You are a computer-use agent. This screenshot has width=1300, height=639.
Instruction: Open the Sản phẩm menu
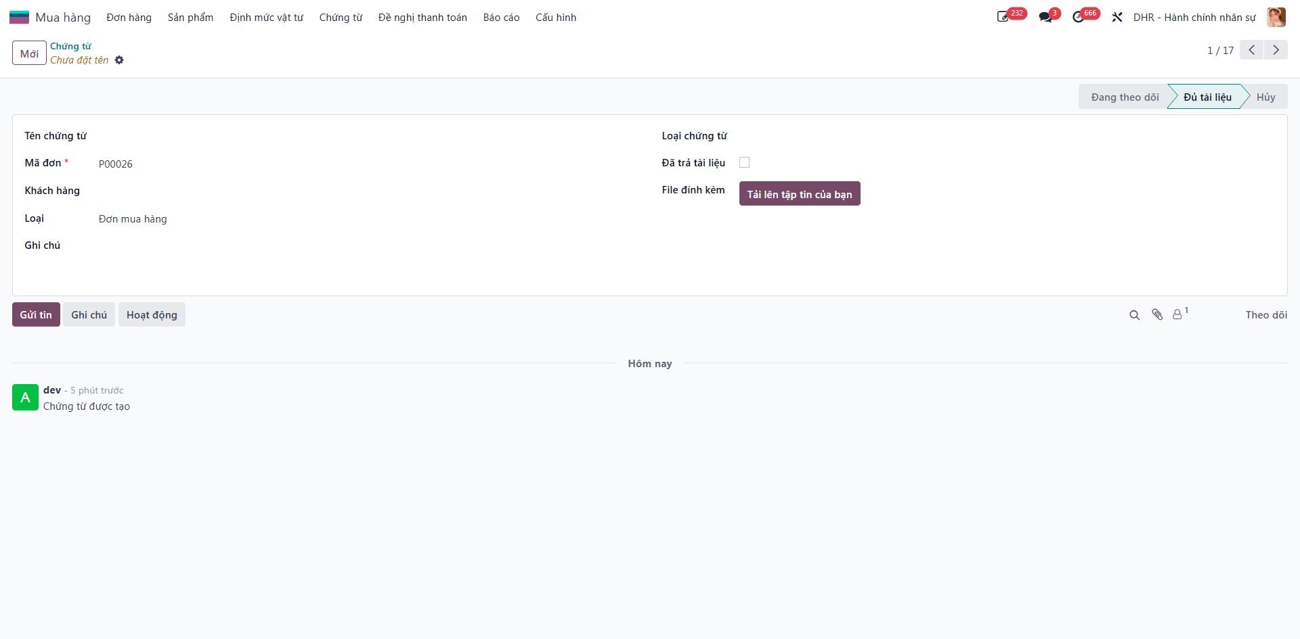191,18
